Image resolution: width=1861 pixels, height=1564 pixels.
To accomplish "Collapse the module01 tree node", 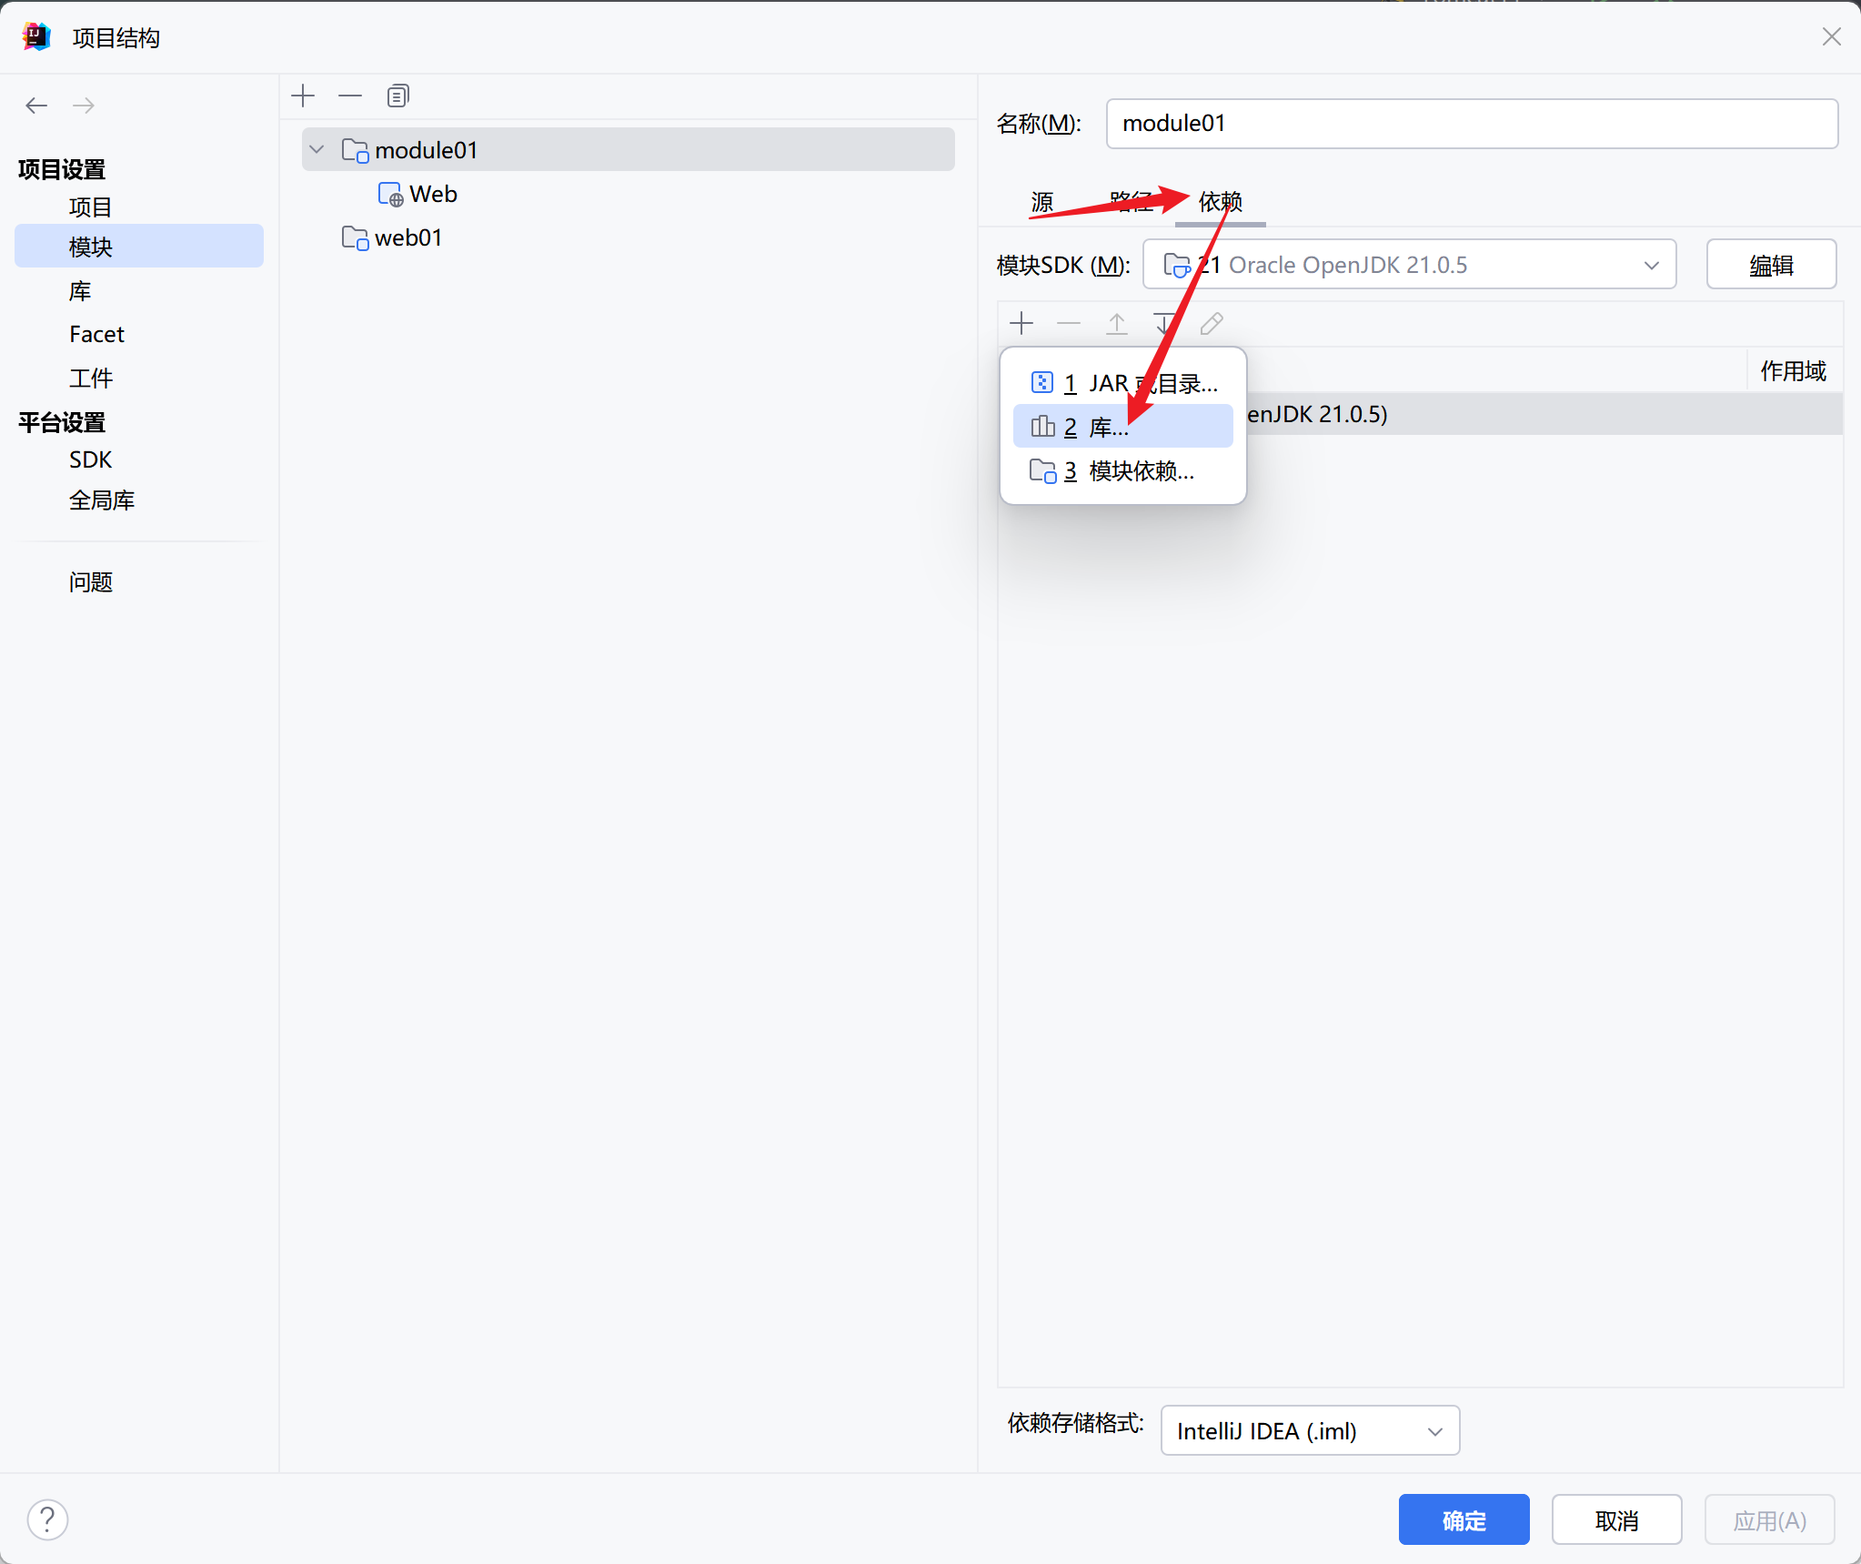I will click(x=317, y=149).
